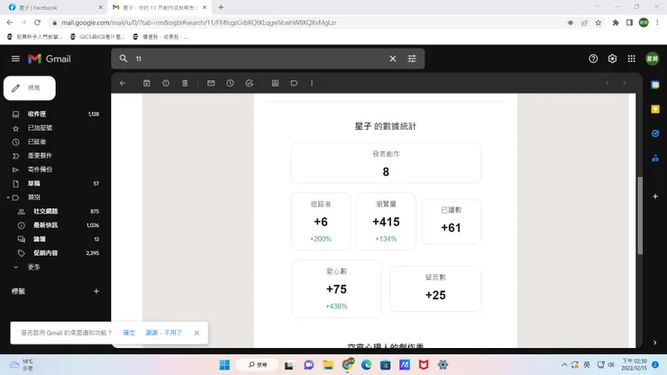Expand the More folders chevron
The height and width of the screenshot is (375, 667).
tap(15, 268)
